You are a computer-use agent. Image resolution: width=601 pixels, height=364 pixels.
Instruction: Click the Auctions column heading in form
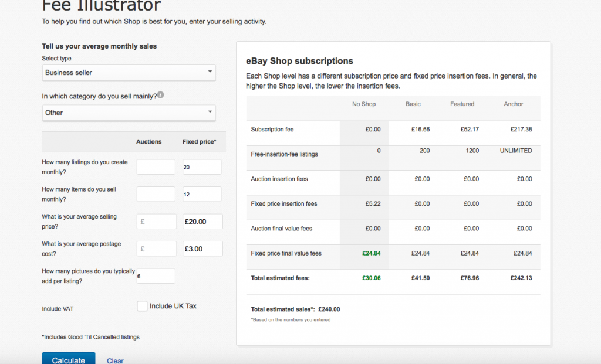pos(148,142)
